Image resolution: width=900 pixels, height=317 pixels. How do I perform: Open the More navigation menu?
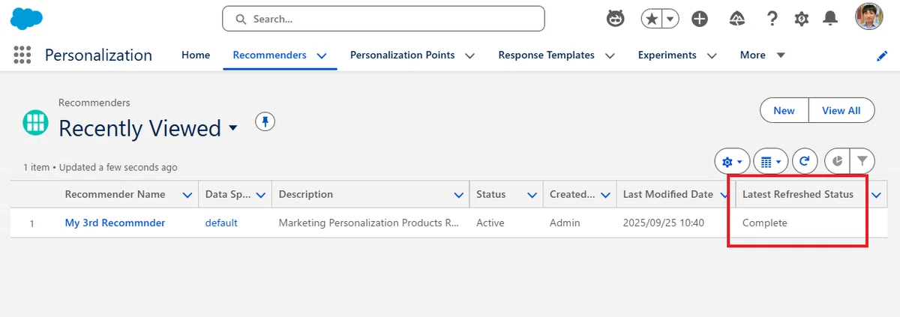762,55
